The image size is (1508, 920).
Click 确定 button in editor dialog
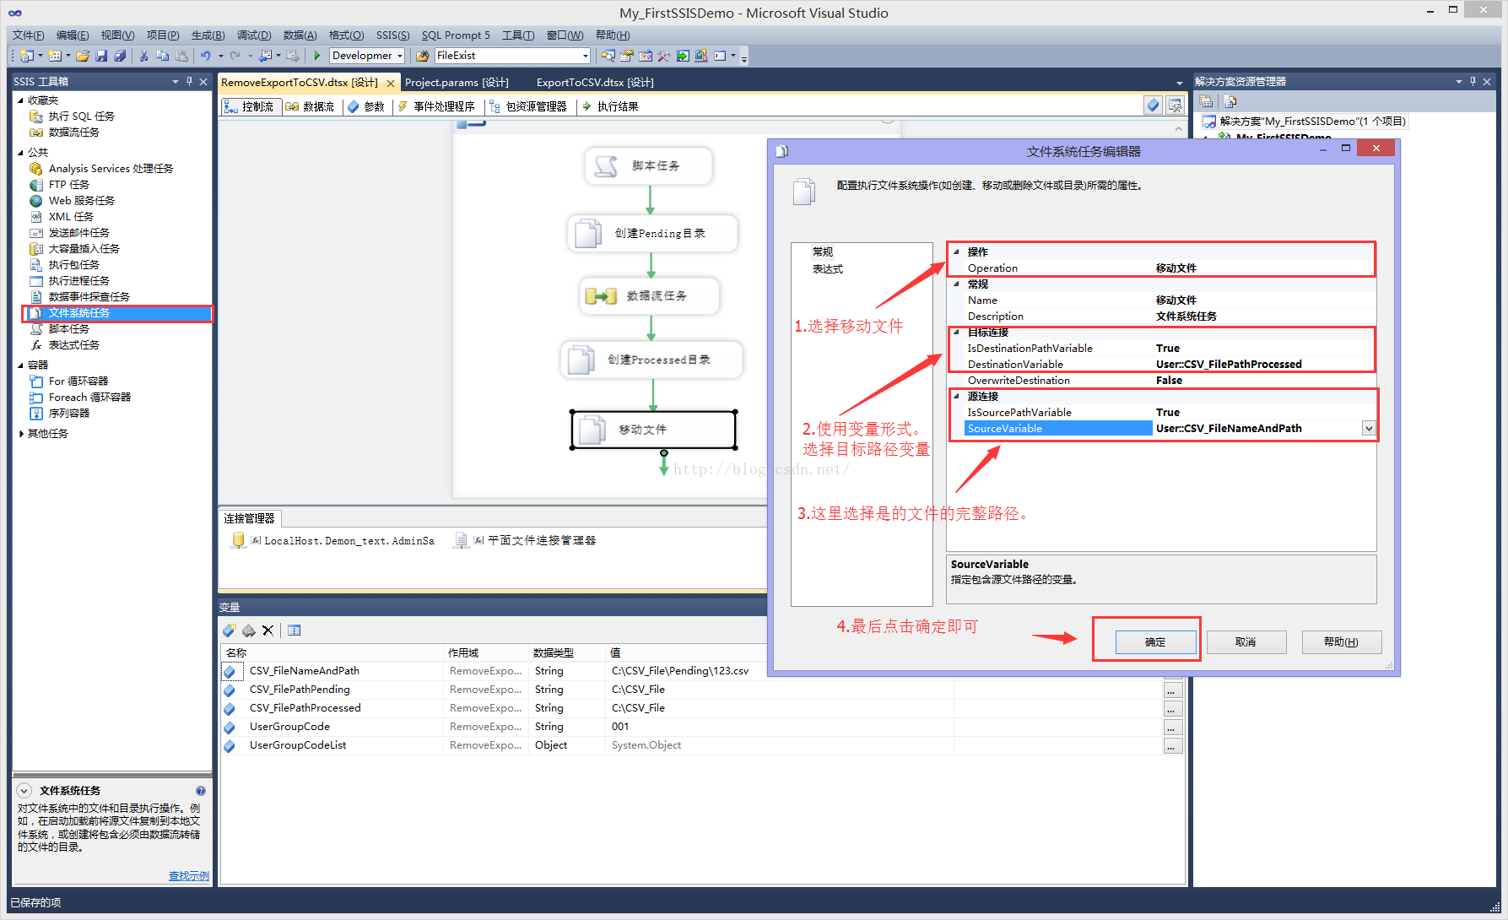[1155, 642]
